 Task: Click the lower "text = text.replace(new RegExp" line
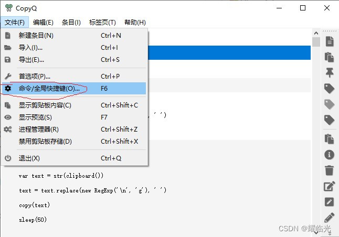point(92,190)
